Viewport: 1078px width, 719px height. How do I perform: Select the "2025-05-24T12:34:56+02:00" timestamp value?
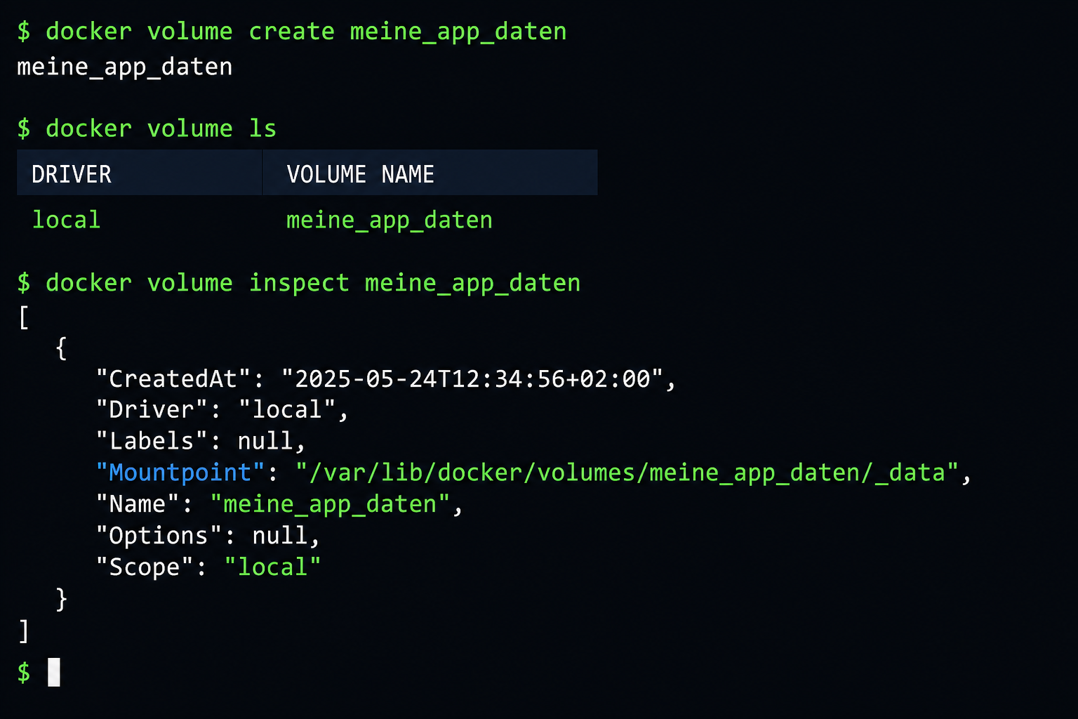tap(472, 379)
